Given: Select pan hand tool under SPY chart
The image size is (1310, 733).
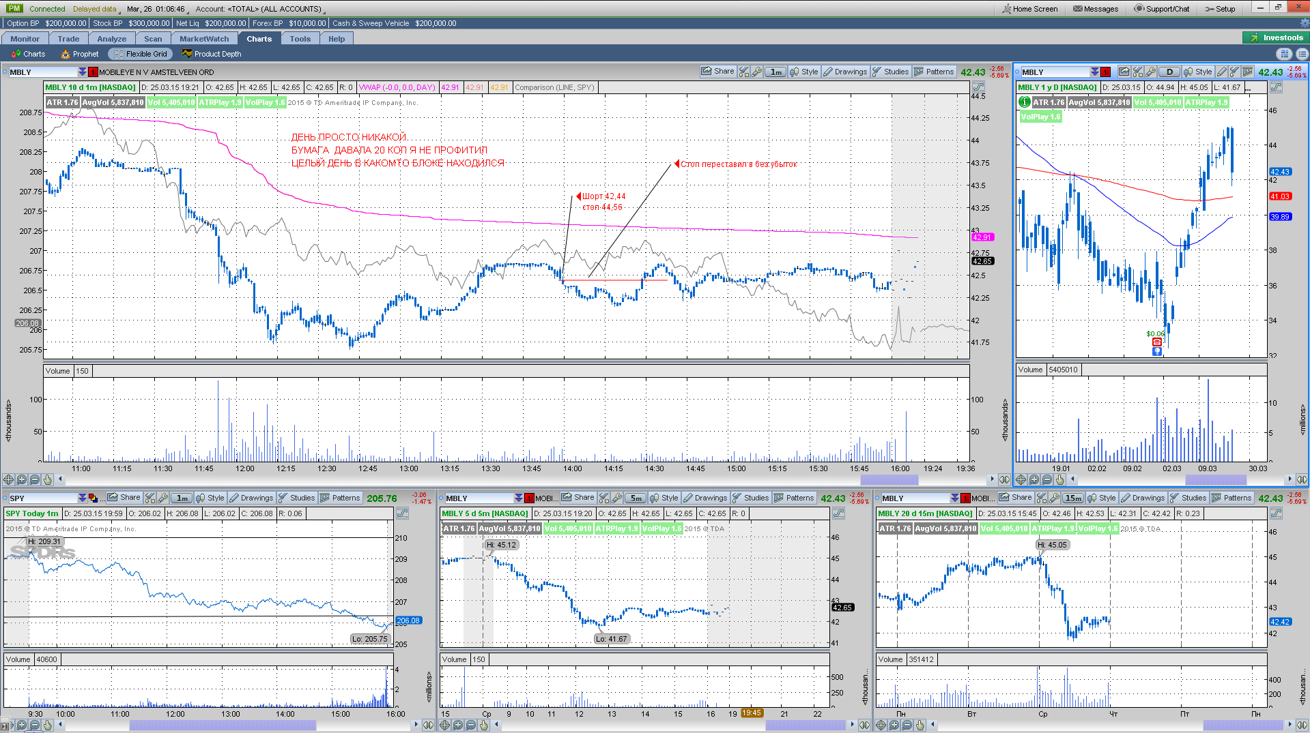Looking at the screenshot, I should (x=48, y=725).
